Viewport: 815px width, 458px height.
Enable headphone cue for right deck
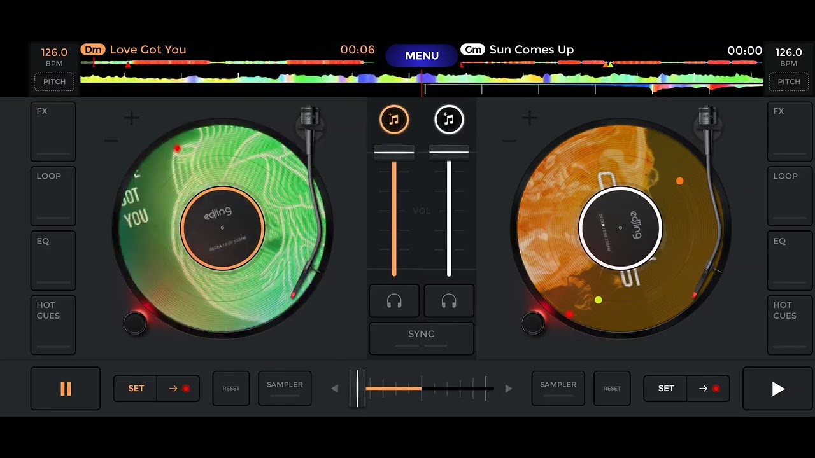pyautogui.click(x=449, y=301)
